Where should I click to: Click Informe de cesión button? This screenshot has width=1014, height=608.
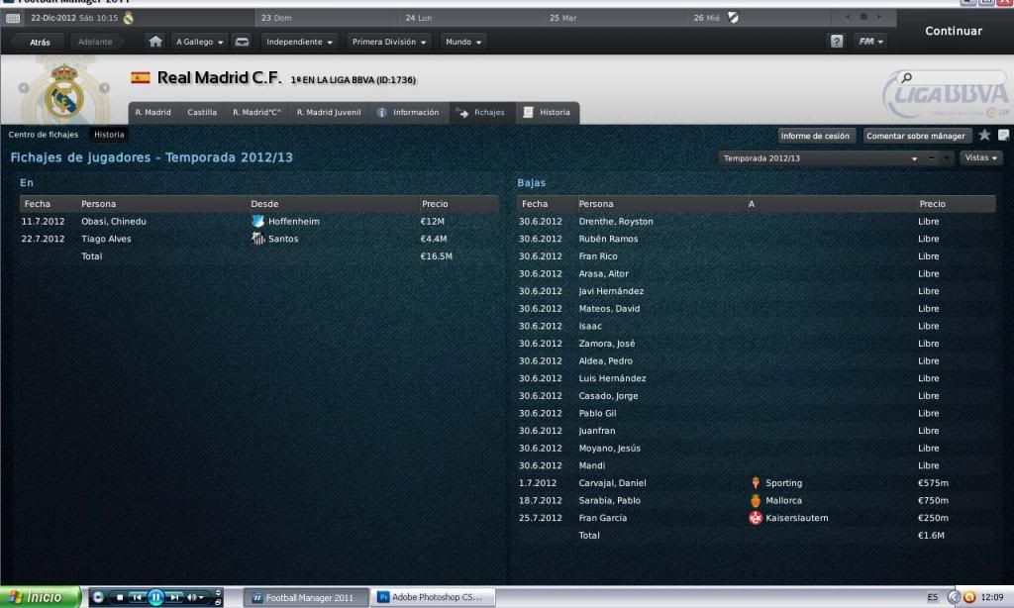(815, 136)
